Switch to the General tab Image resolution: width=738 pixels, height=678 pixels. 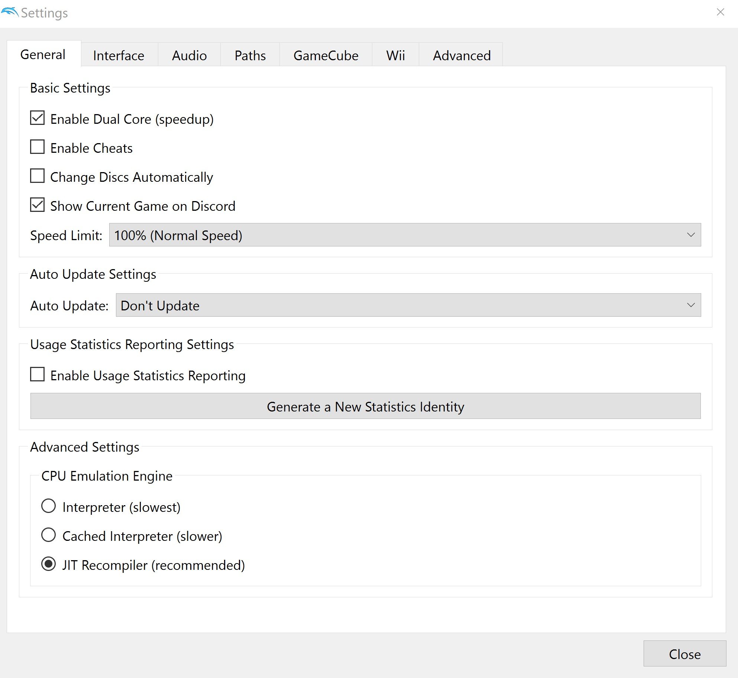tap(43, 55)
